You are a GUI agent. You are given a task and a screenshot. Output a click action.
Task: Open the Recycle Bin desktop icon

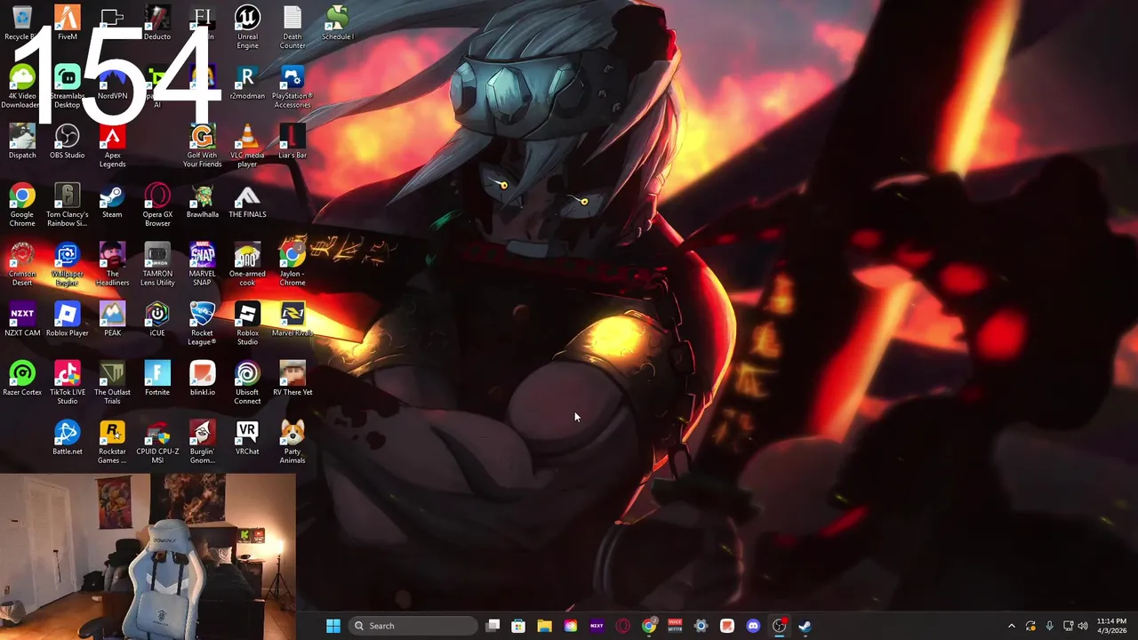pyautogui.click(x=22, y=23)
